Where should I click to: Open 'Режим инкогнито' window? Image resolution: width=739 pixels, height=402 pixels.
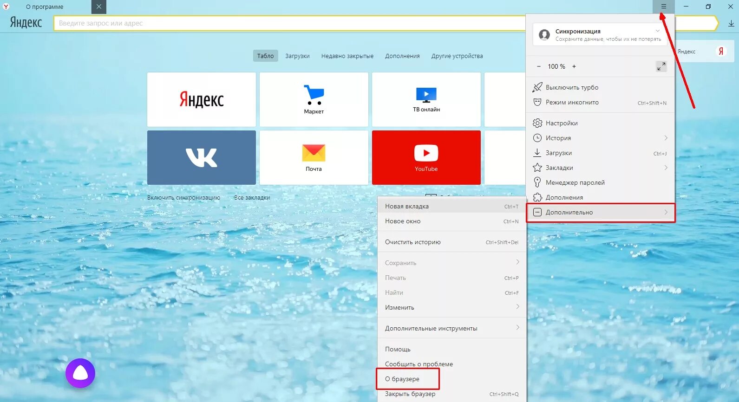600,102
